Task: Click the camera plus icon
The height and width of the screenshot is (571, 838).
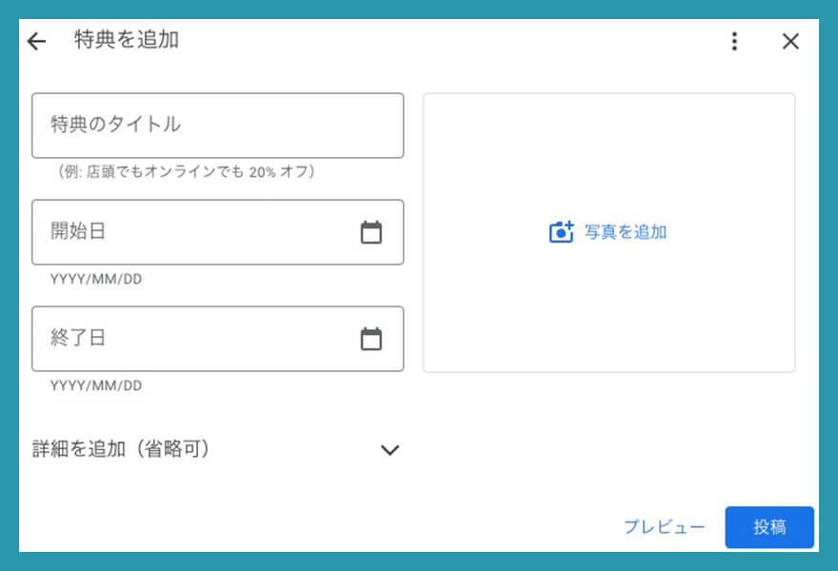Action: tap(562, 231)
